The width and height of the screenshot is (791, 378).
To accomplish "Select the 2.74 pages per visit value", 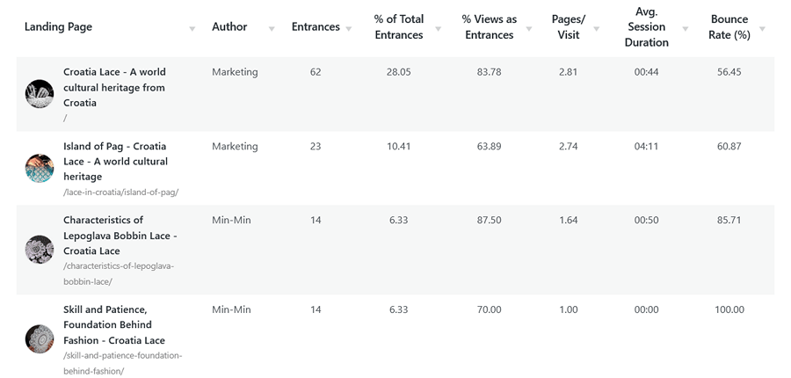I will point(569,146).
